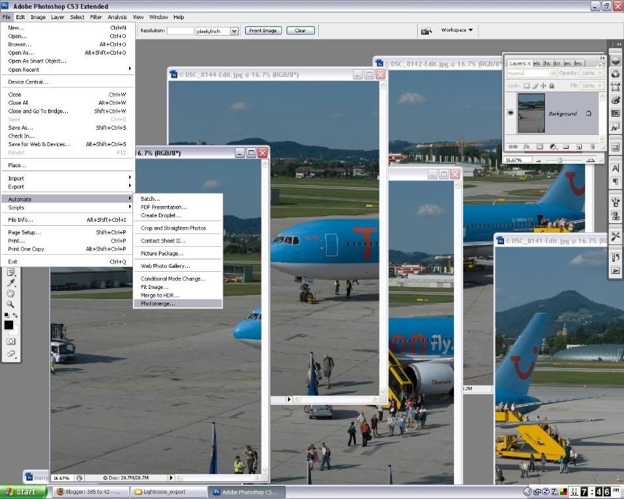Open the Fill slider arrow in Layers
This screenshot has width=624, height=499.
click(x=599, y=86)
